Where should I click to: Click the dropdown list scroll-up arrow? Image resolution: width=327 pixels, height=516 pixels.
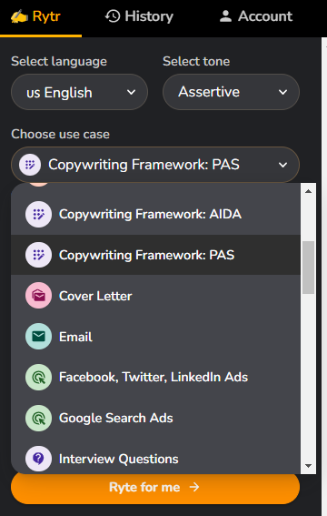coord(308,191)
